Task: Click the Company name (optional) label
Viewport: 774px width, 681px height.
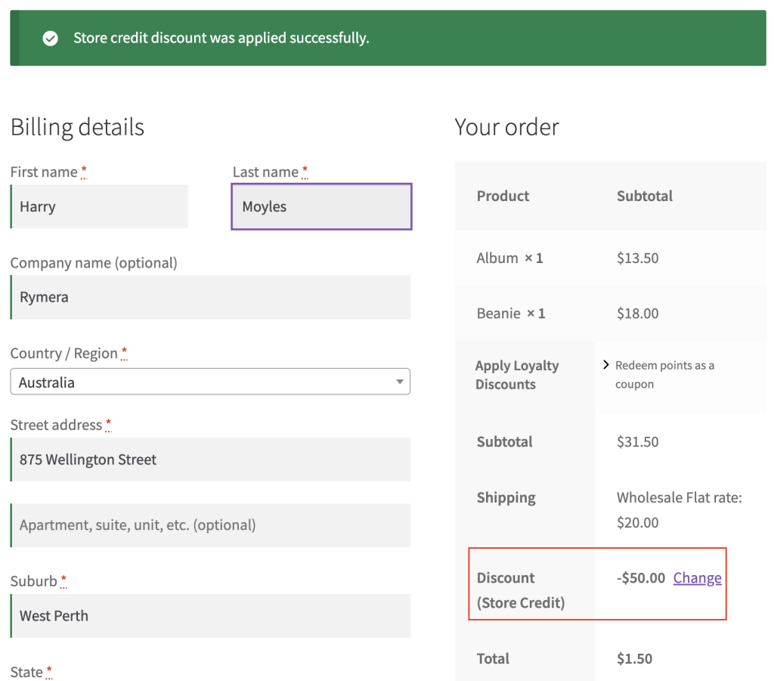Action: [94, 262]
